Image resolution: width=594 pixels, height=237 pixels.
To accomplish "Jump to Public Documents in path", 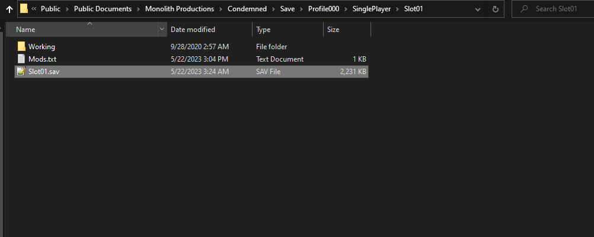I will coord(103,9).
